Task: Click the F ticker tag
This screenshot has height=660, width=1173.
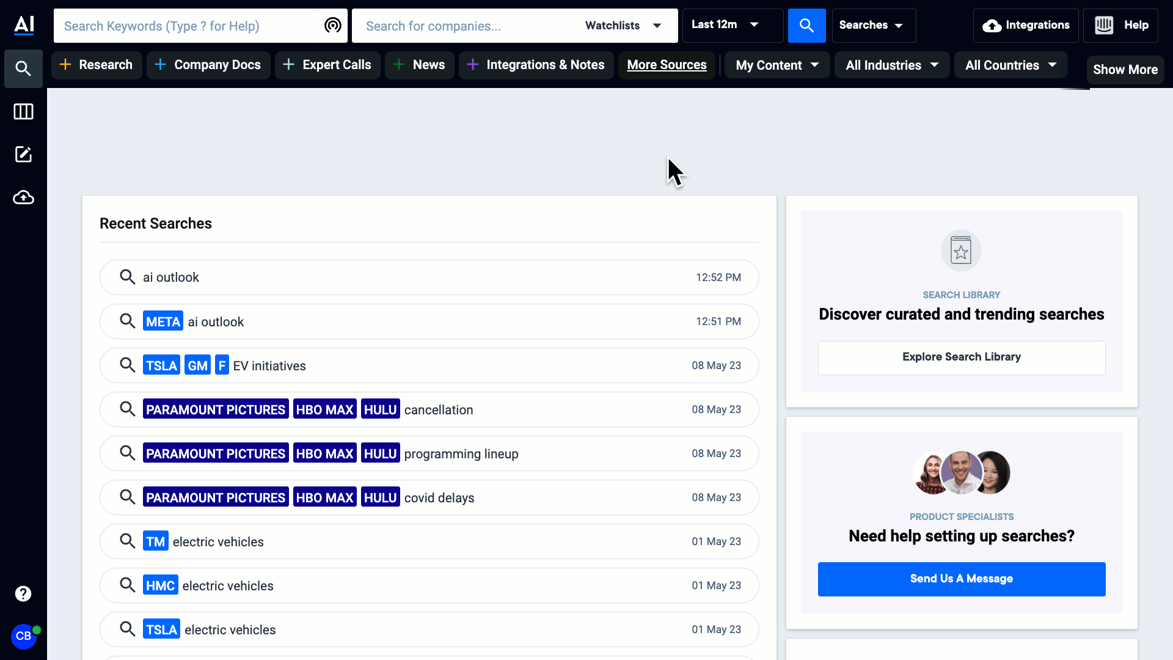Action: point(222,365)
